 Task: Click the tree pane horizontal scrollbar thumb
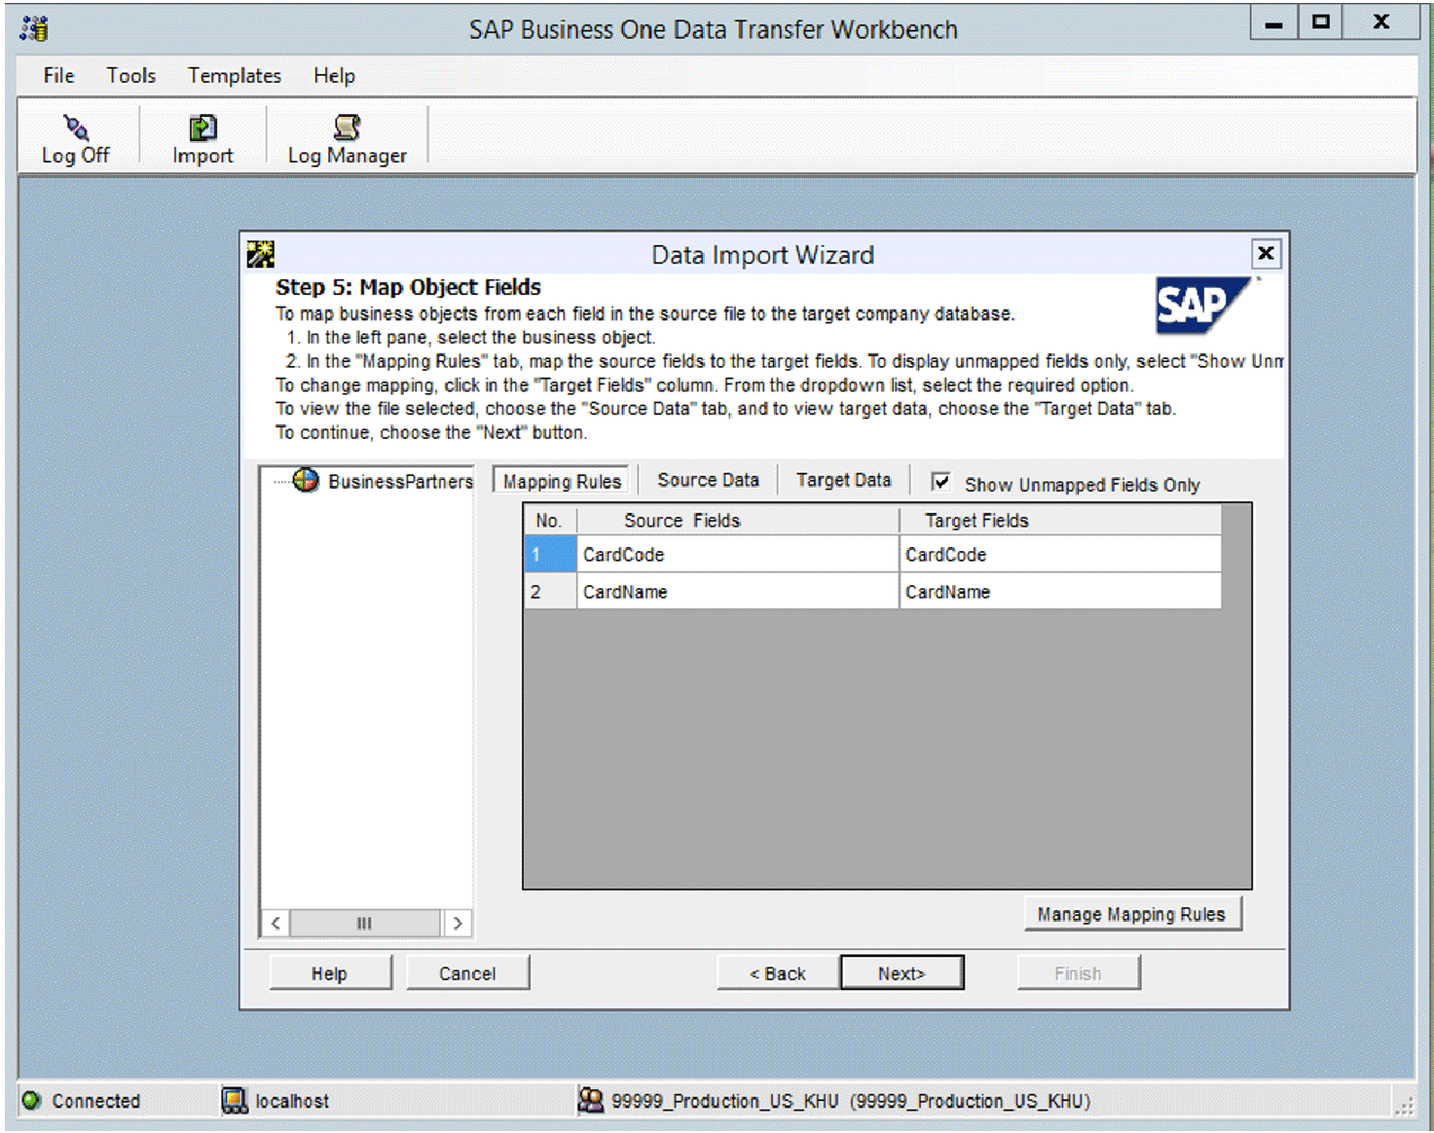364,923
